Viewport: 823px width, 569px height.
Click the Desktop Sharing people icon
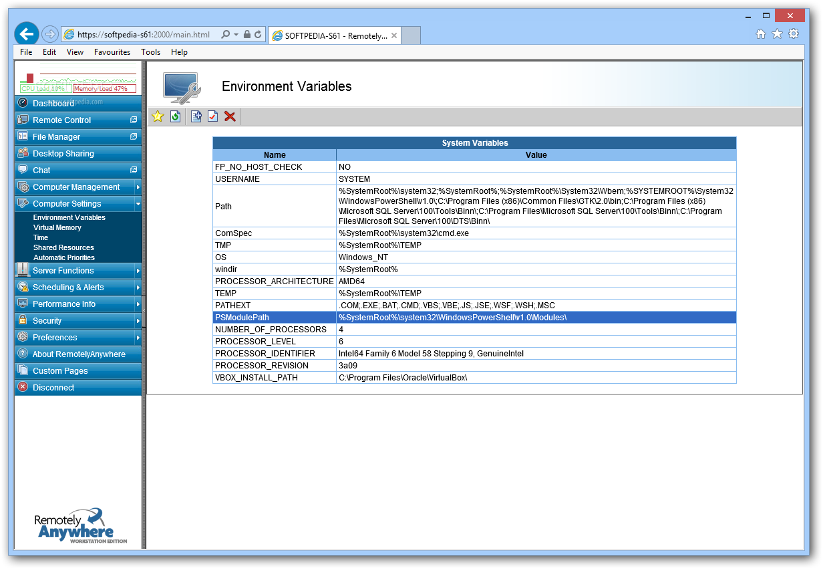pyautogui.click(x=23, y=153)
